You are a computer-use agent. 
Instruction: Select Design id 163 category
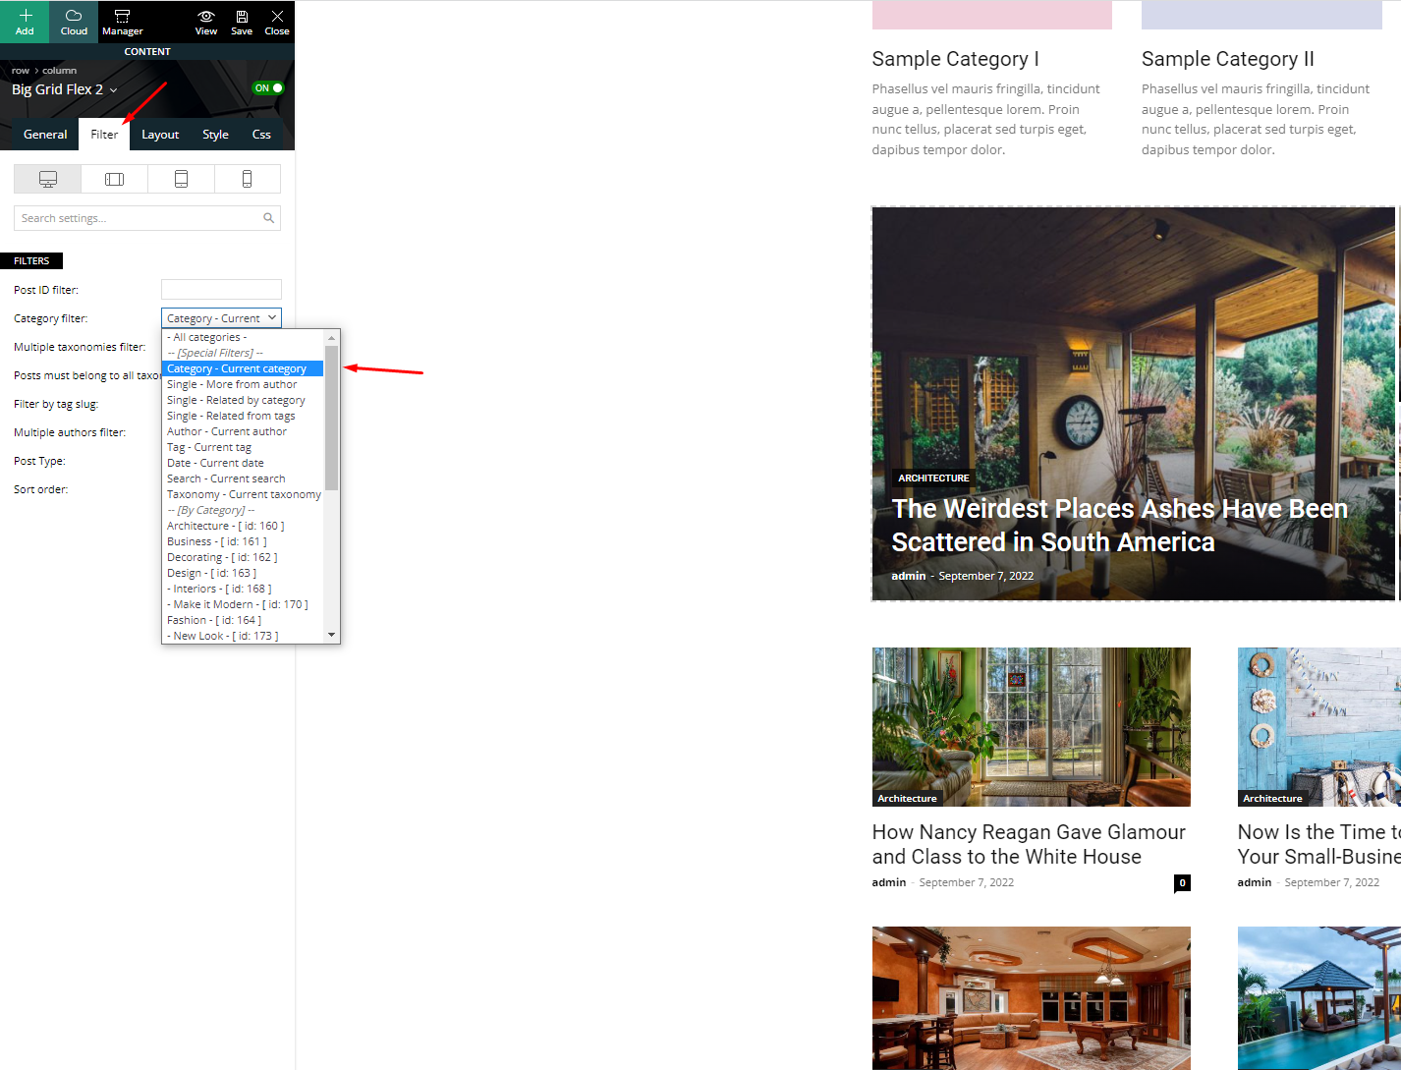243,573
